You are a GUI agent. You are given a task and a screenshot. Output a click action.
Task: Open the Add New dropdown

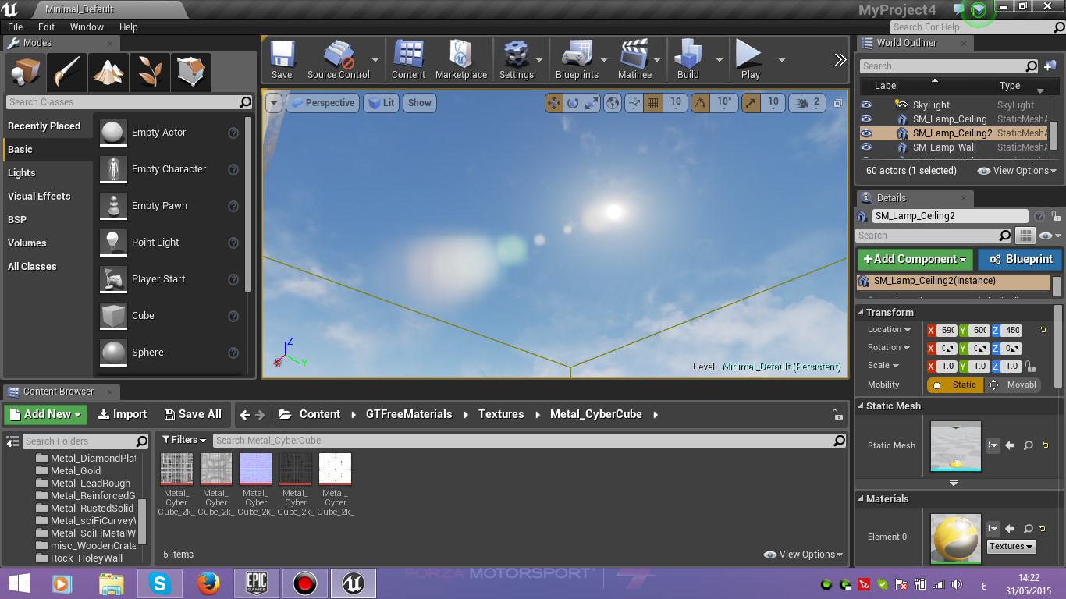click(x=45, y=414)
